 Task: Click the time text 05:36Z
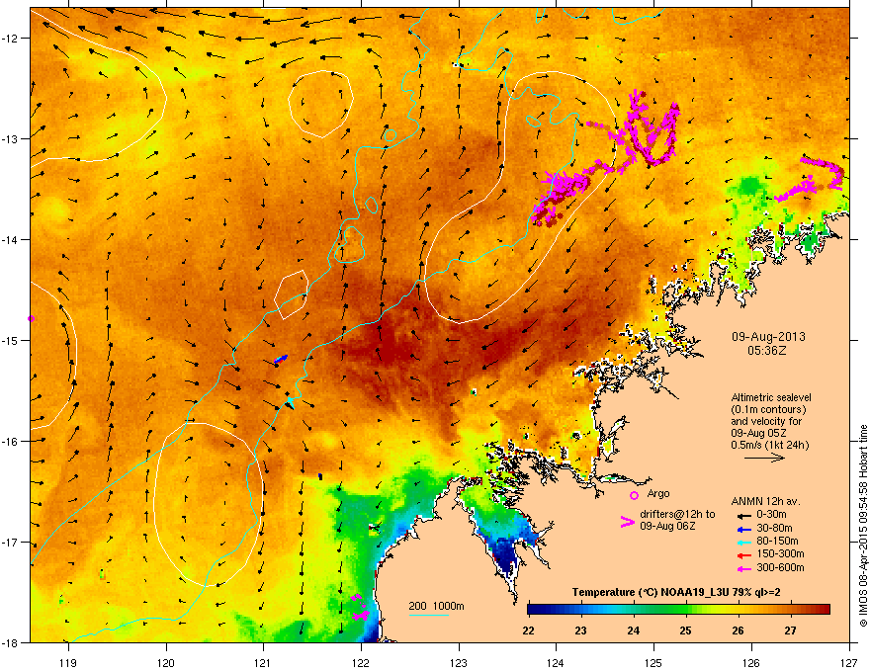[767, 351]
